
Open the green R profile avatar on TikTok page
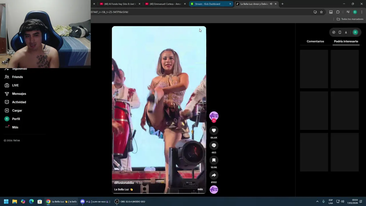pyautogui.click(x=355, y=32)
